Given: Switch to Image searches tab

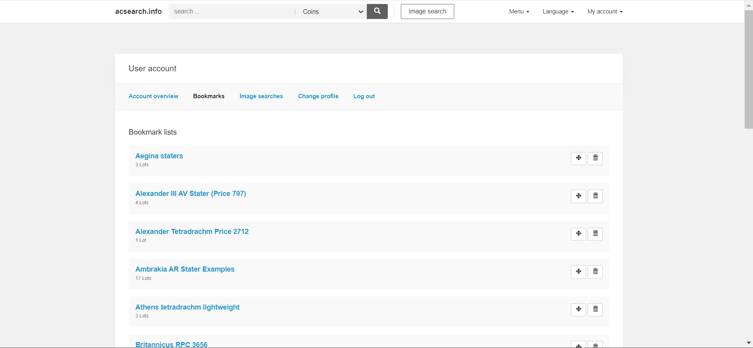Looking at the screenshot, I should tap(261, 96).
